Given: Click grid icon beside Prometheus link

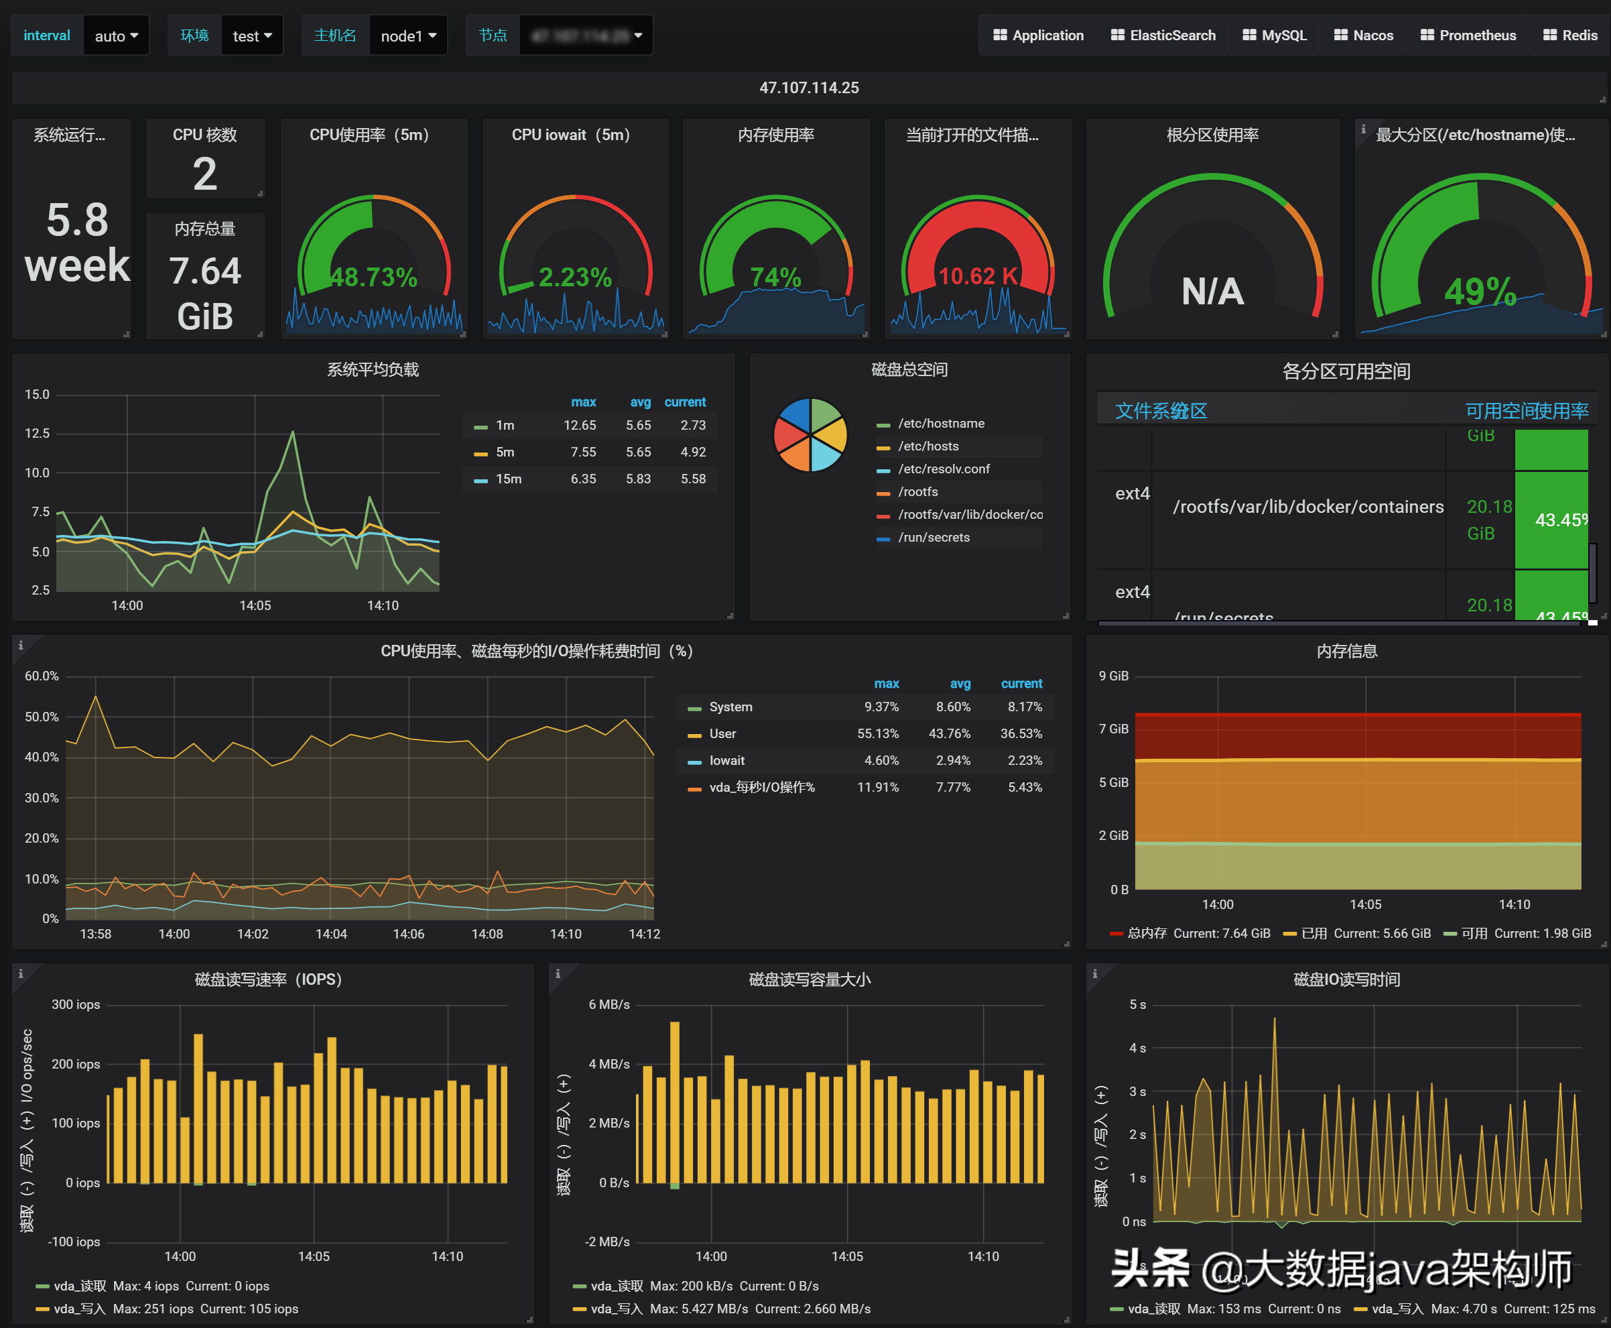Looking at the screenshot, I should coord(1427,35).
